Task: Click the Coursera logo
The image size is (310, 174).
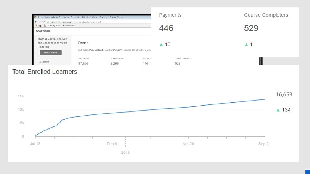Action: coord(43,31)
